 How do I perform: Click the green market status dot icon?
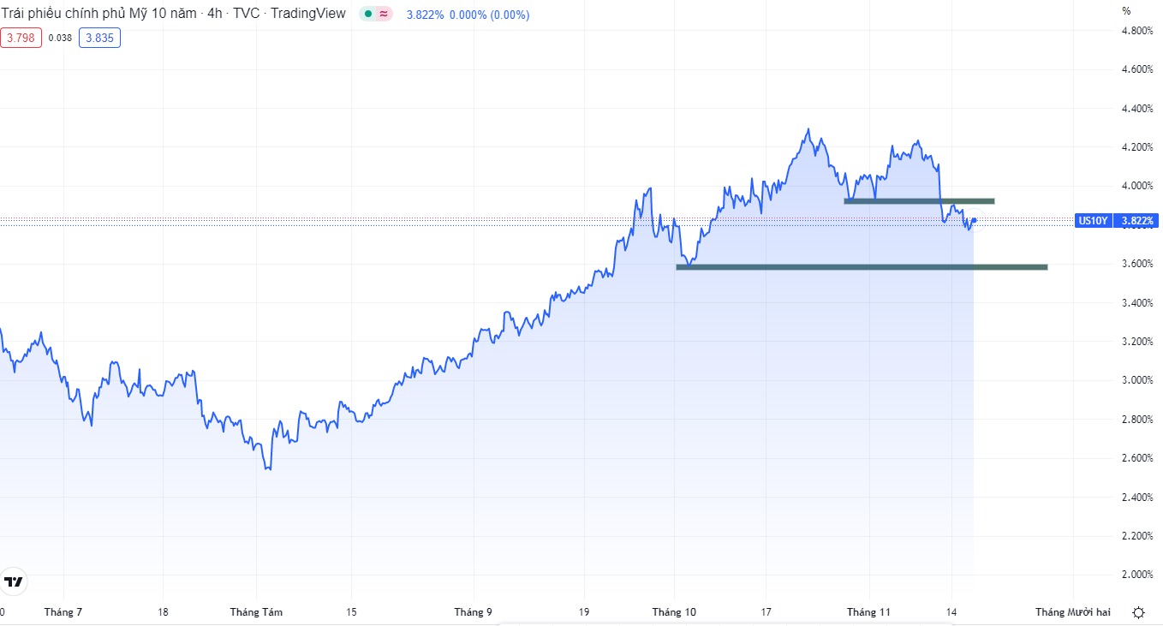368,15
